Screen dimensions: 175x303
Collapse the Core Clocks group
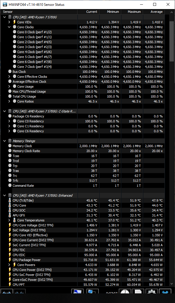coord(9,27)
